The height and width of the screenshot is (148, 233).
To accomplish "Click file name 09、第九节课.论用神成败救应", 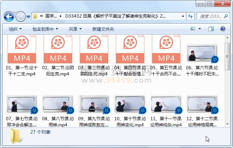I will 94,122.
